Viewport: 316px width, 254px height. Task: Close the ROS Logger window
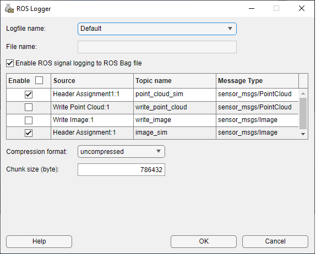(x=302, y=8)
